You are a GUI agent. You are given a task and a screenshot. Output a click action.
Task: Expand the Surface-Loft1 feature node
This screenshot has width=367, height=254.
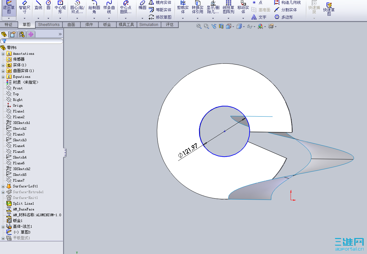3,186
